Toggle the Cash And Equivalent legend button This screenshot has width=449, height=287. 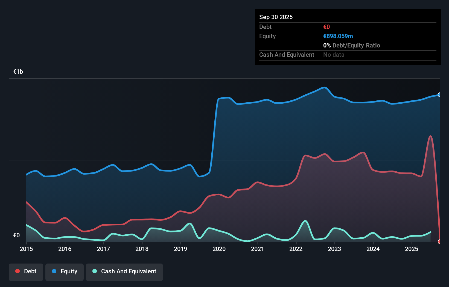click(x=124, y=272)
